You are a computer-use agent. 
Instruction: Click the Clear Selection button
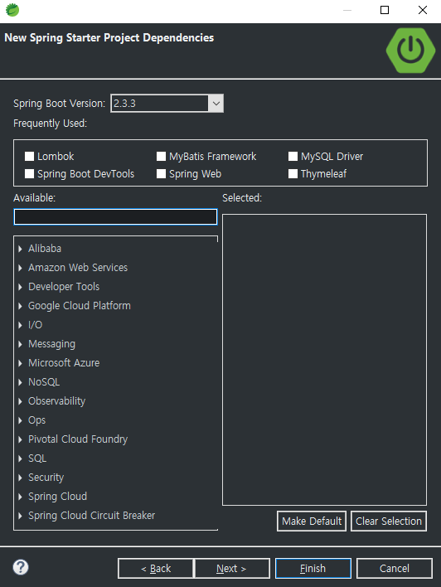389,522
